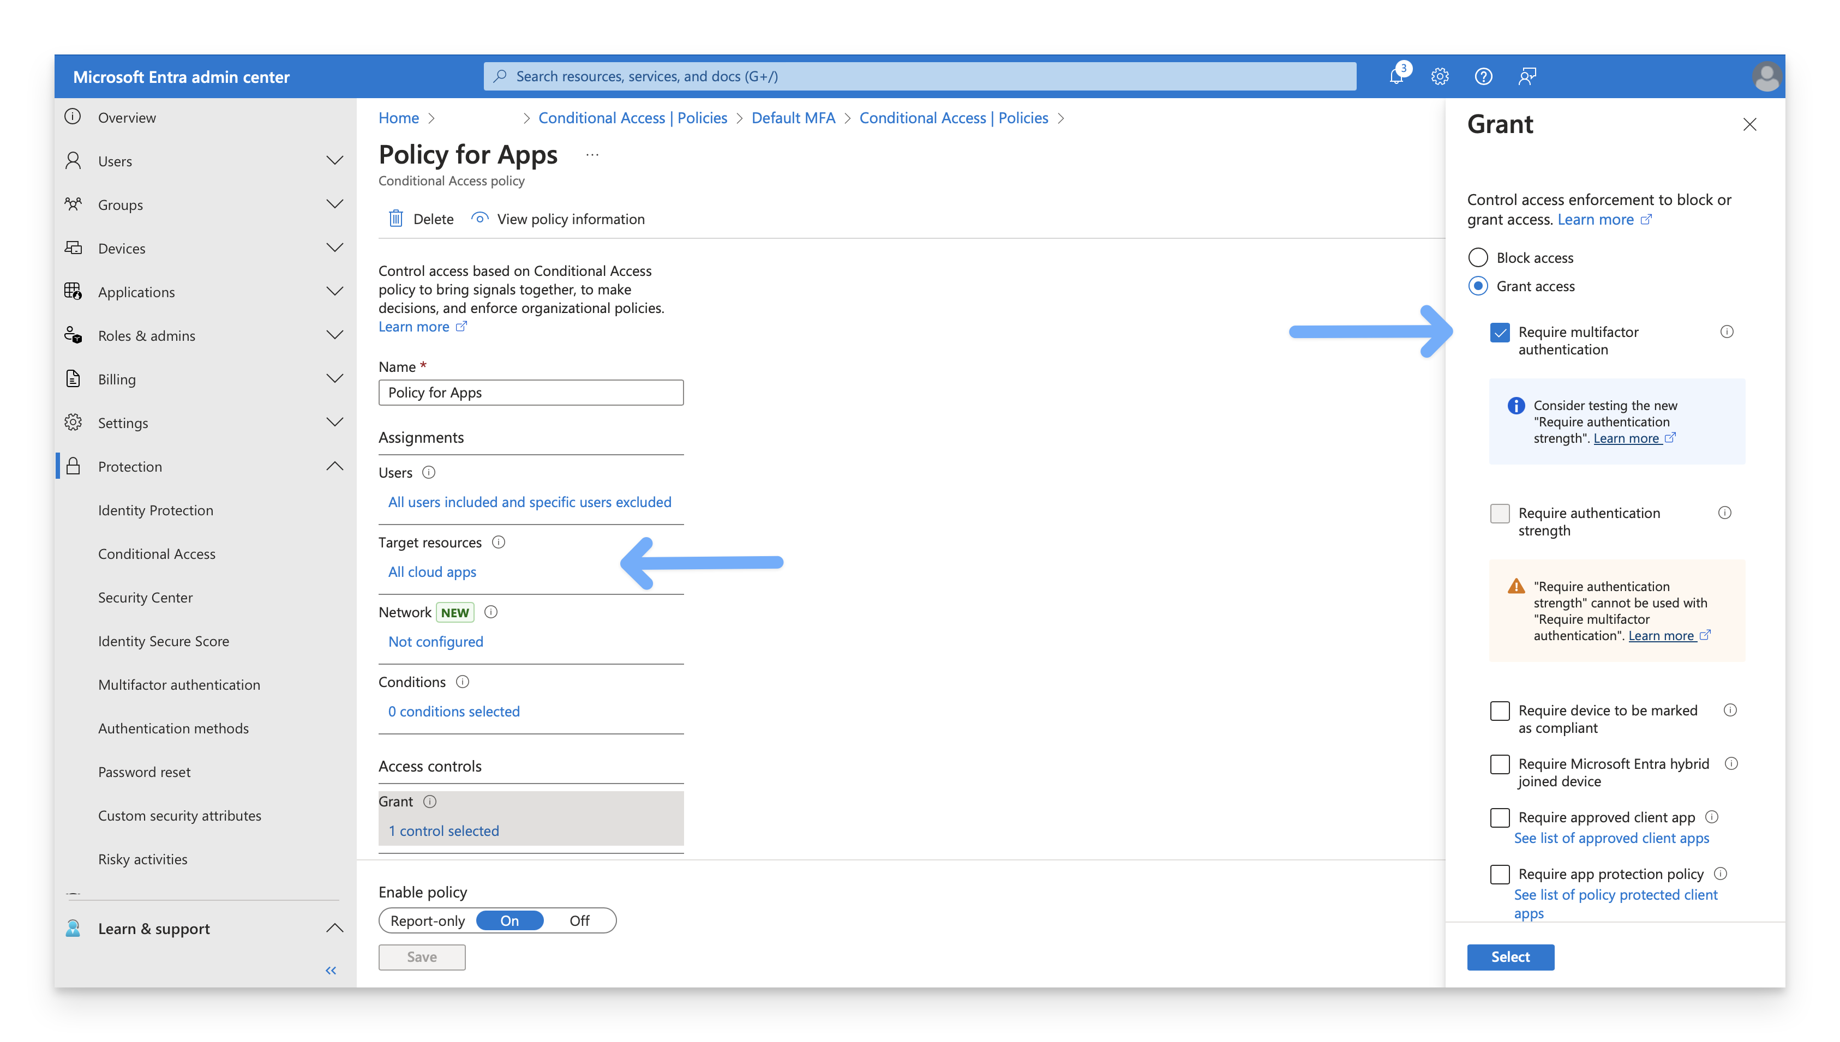
Task: Open the portal settings gear icon
Action: tap(1440, 76)
